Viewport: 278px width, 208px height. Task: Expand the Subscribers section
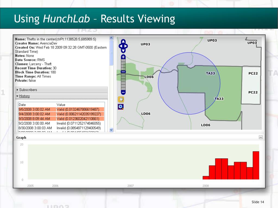pos(61,90)
